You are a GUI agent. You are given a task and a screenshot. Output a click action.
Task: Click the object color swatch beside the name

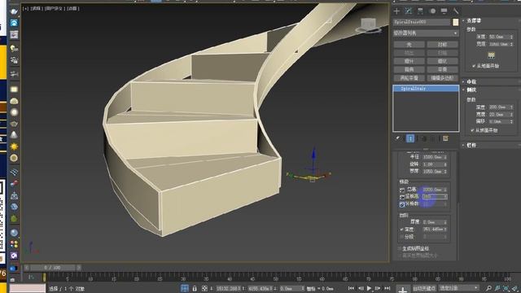point(455,22)
